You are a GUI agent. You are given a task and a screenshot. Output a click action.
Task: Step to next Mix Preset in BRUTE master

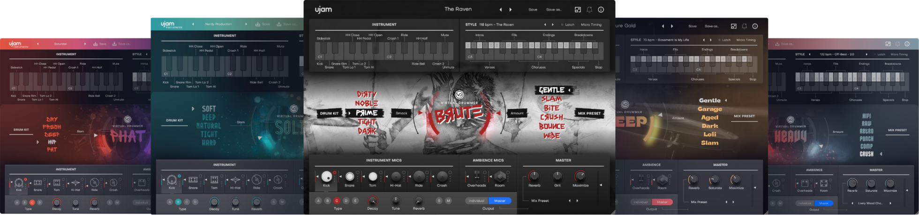click(x=577, y=201)
